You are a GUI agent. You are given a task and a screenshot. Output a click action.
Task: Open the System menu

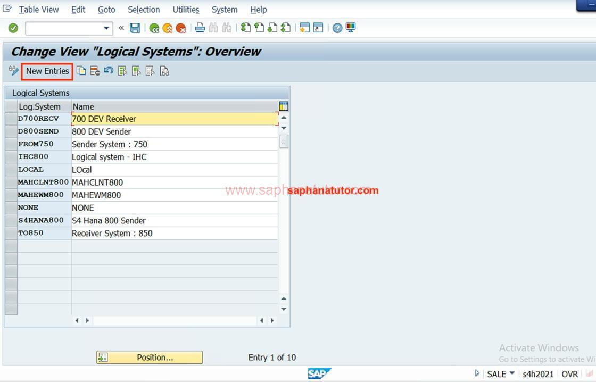click(225, 10)
